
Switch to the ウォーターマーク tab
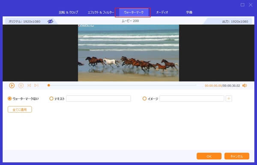tap(134, 12)
